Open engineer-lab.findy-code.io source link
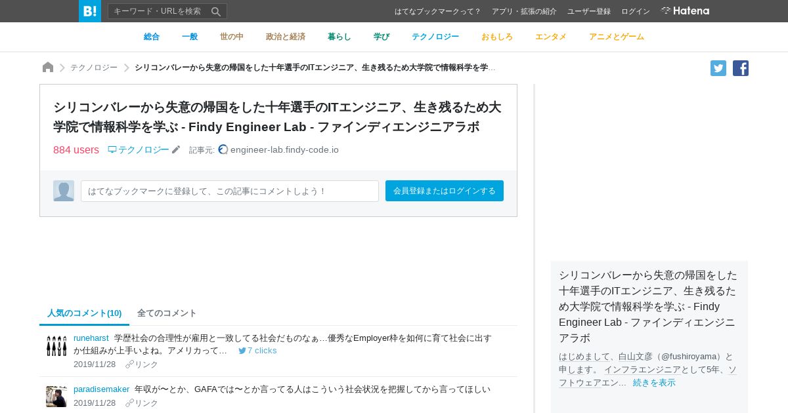788x413 pixels. click(x=284, y=149)
